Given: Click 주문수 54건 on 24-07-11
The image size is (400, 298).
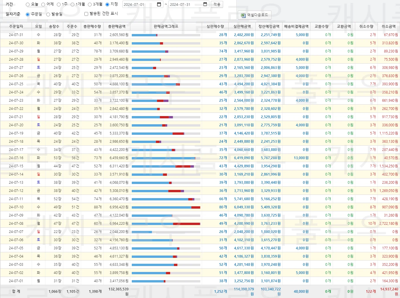Looking at the screenshot, I should (75, 199).
